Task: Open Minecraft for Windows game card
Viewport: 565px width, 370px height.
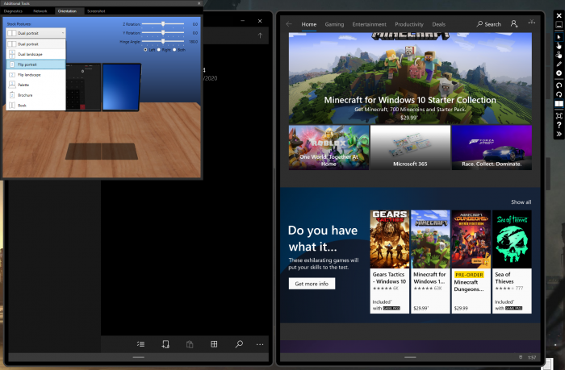Action: tap(430, 262)
